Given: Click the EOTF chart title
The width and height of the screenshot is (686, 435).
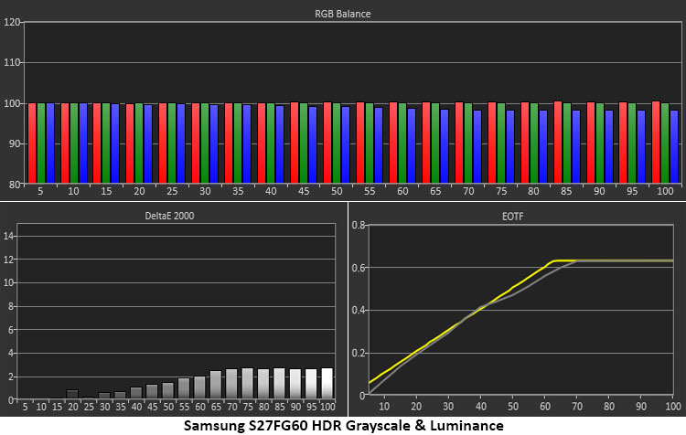Looking at the screenshot, I should click(x=512, y=217).
